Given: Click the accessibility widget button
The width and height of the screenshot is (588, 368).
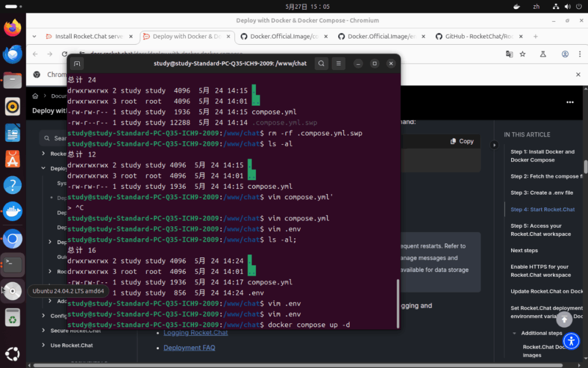Looking at the screenshot, I should click(x=571, y=341).
